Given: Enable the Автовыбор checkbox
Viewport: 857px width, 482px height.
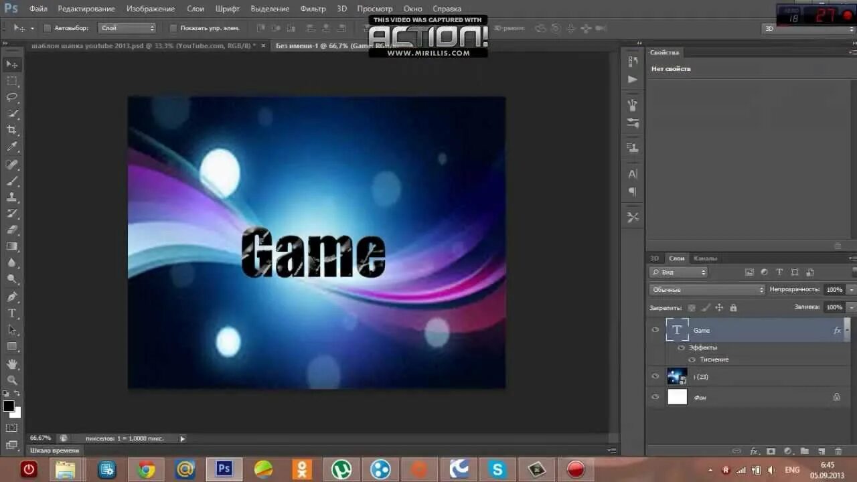Looking at the screenshot, I should tap(47, 28).
